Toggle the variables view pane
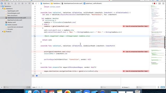Viewport: 166px width, 93px height. click(162, 87)
